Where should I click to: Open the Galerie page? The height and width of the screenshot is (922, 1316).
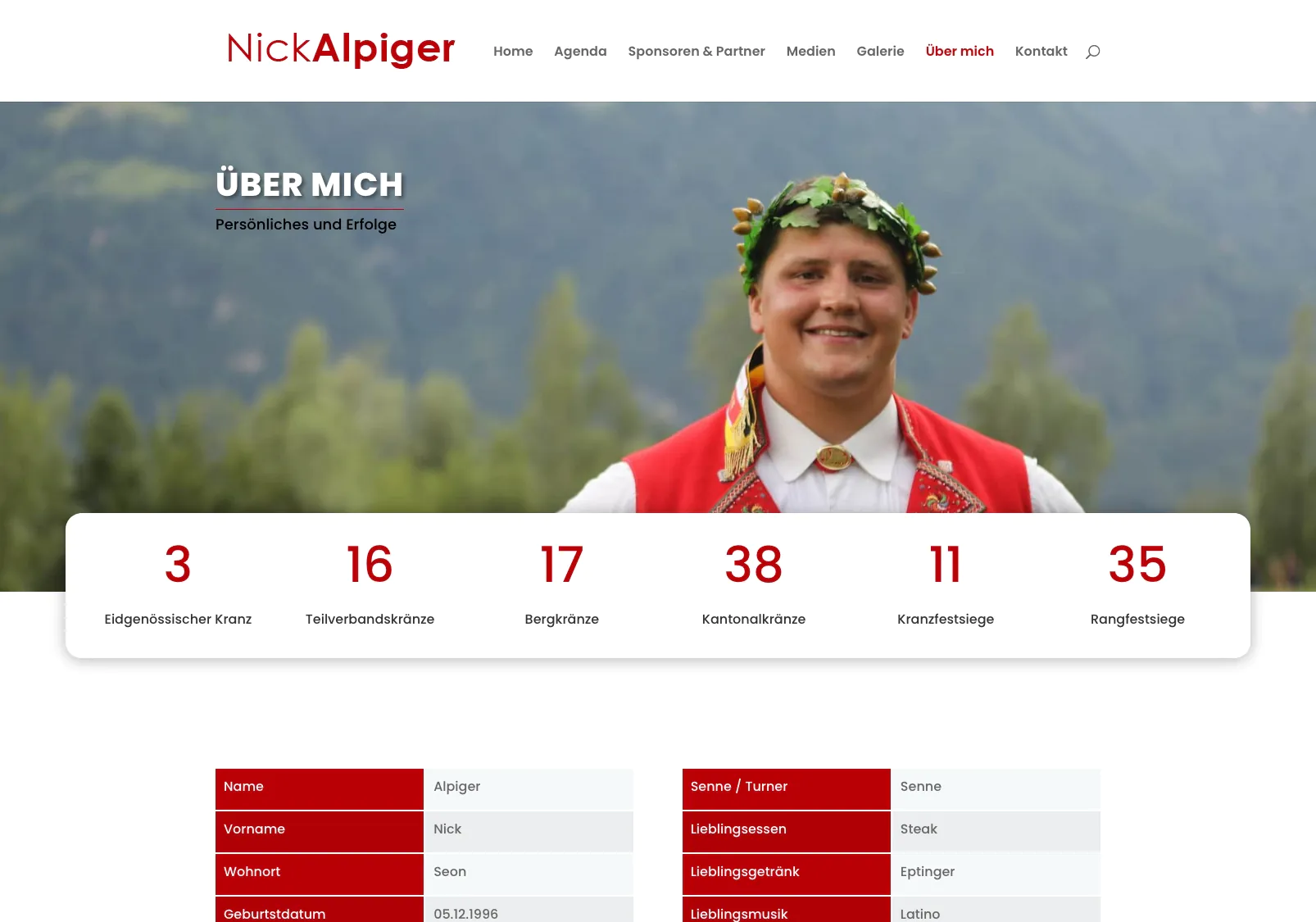tap(880, 51)
